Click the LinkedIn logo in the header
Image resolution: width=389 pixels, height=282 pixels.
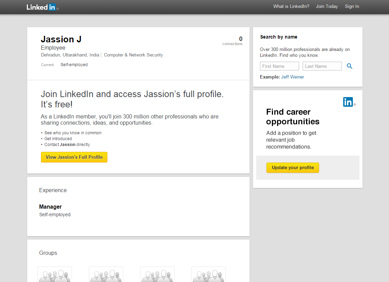(x=42, y=7)
